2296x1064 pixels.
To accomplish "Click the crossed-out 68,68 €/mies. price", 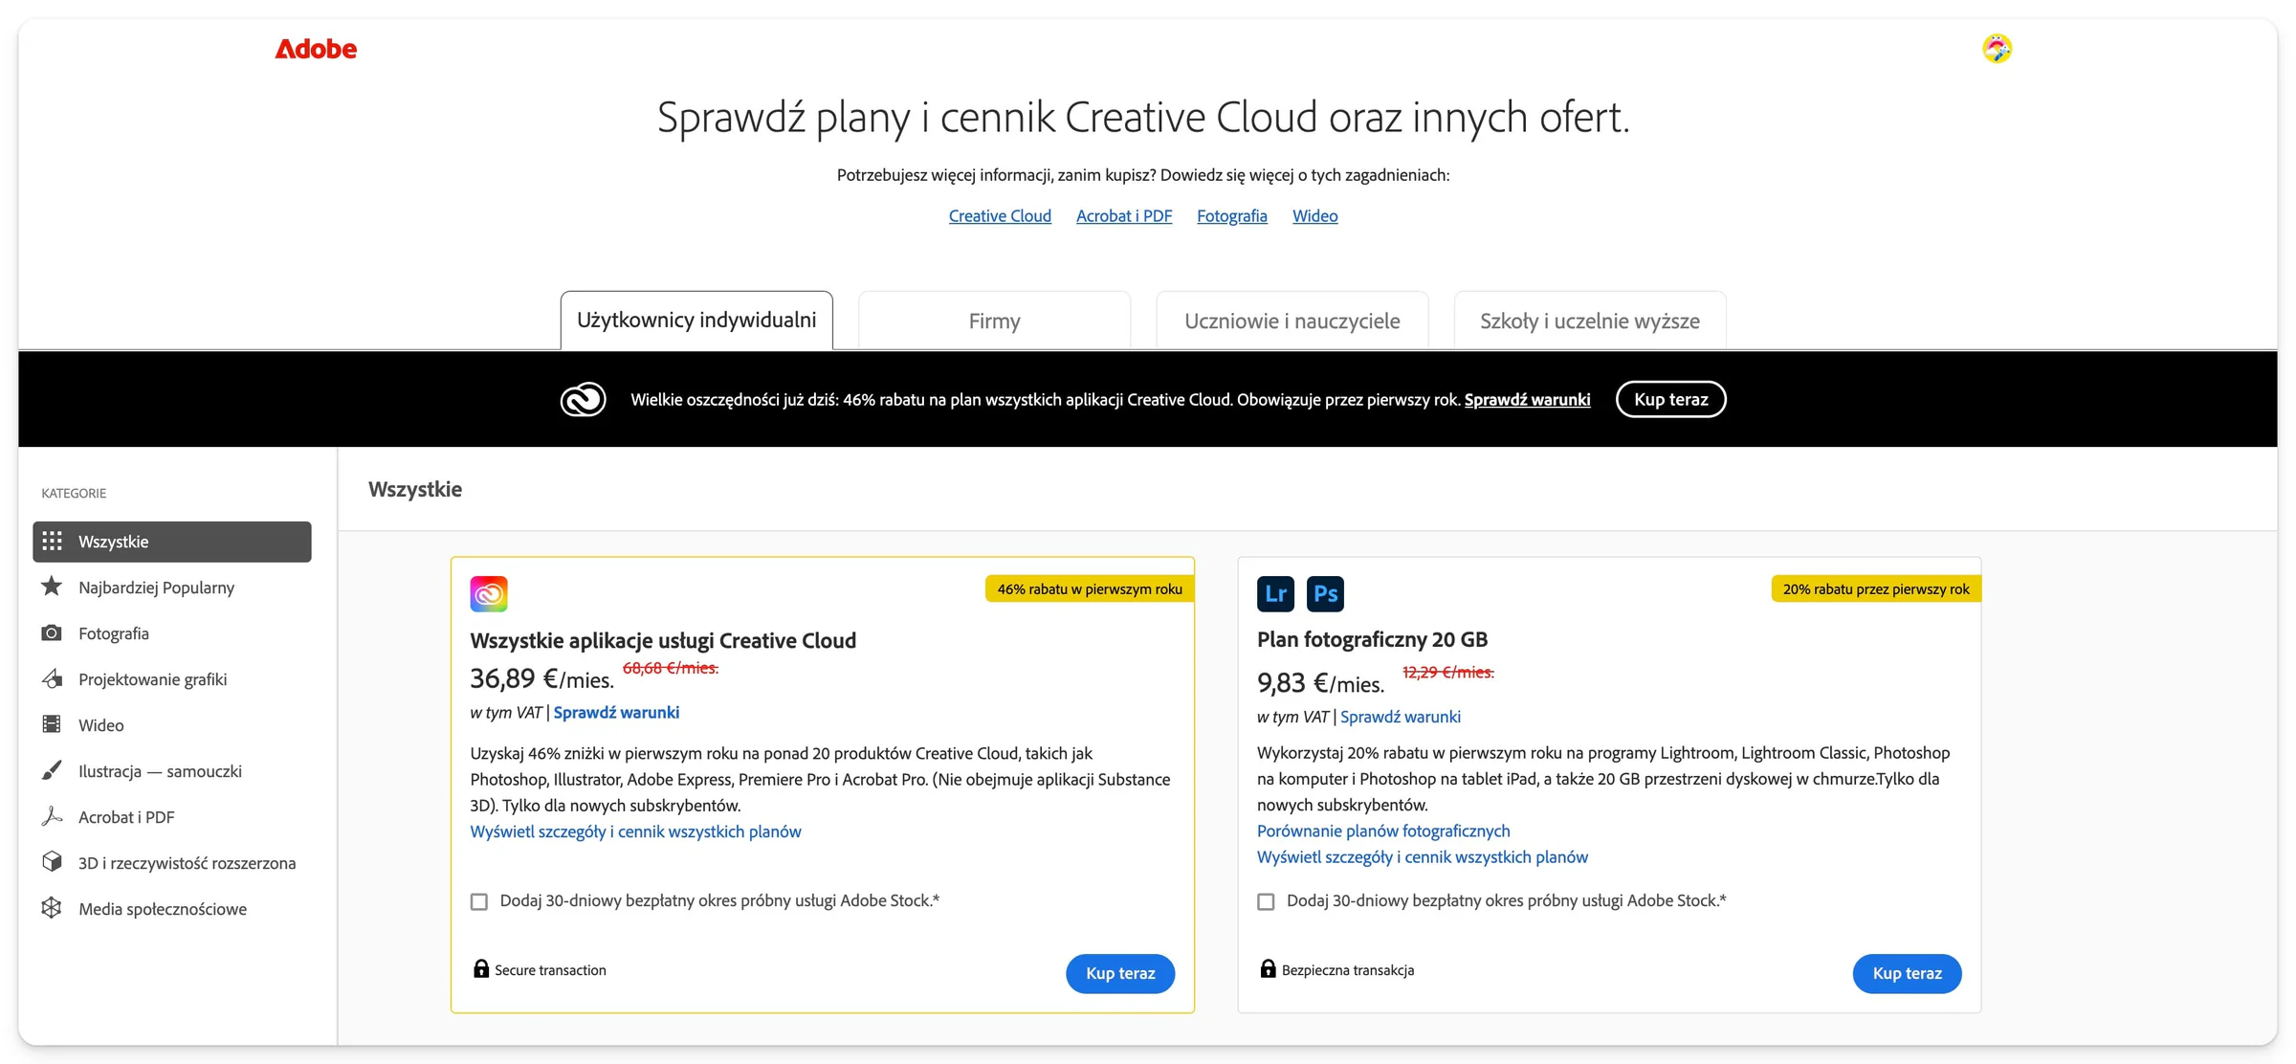I will coord(671,668).
